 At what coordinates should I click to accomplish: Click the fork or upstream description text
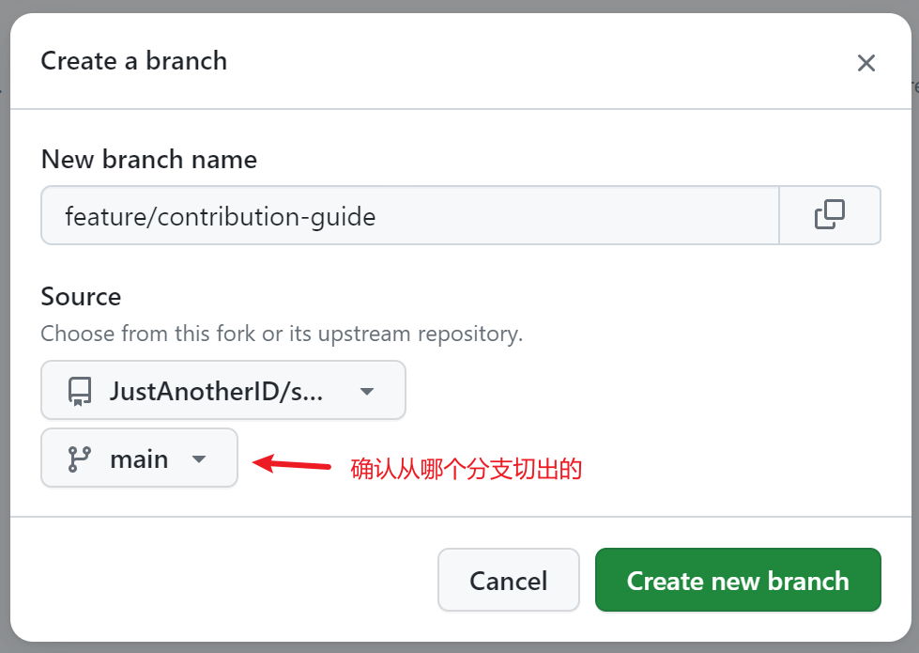click(282, 334)
